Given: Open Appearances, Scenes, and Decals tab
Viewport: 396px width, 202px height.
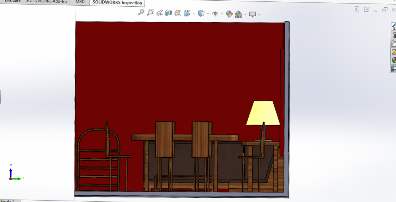Looking at the screenshot, I should (x=394, y=60).
